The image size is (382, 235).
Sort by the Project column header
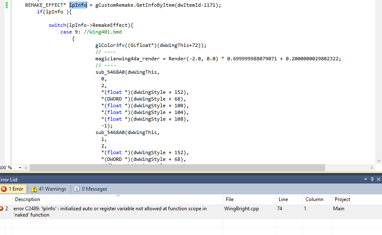point(357,199)
